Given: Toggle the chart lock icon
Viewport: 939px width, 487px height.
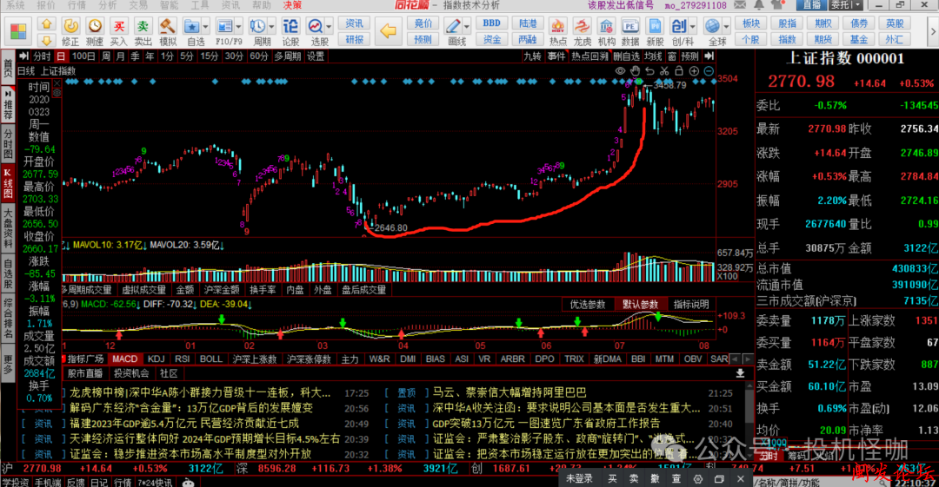Looking at the screenshot, I should [679, 70].
